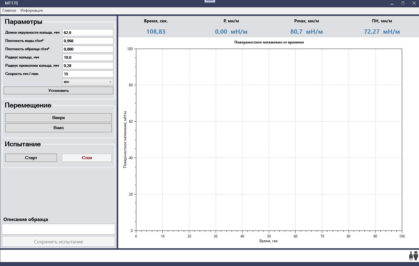Start the test with Старт
This screenshot has height=266, width=419.
pos(31,158)
